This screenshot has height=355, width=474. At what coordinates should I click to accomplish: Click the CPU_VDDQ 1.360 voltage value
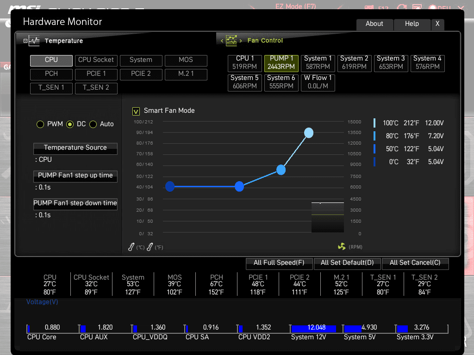(158, 328)
